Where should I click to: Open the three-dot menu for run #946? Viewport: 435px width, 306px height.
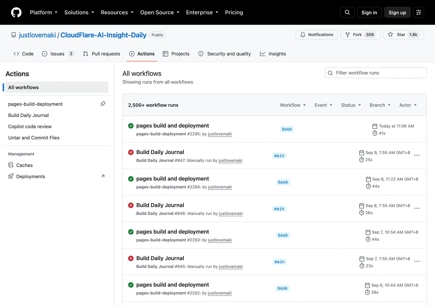[x=417, y=208]
